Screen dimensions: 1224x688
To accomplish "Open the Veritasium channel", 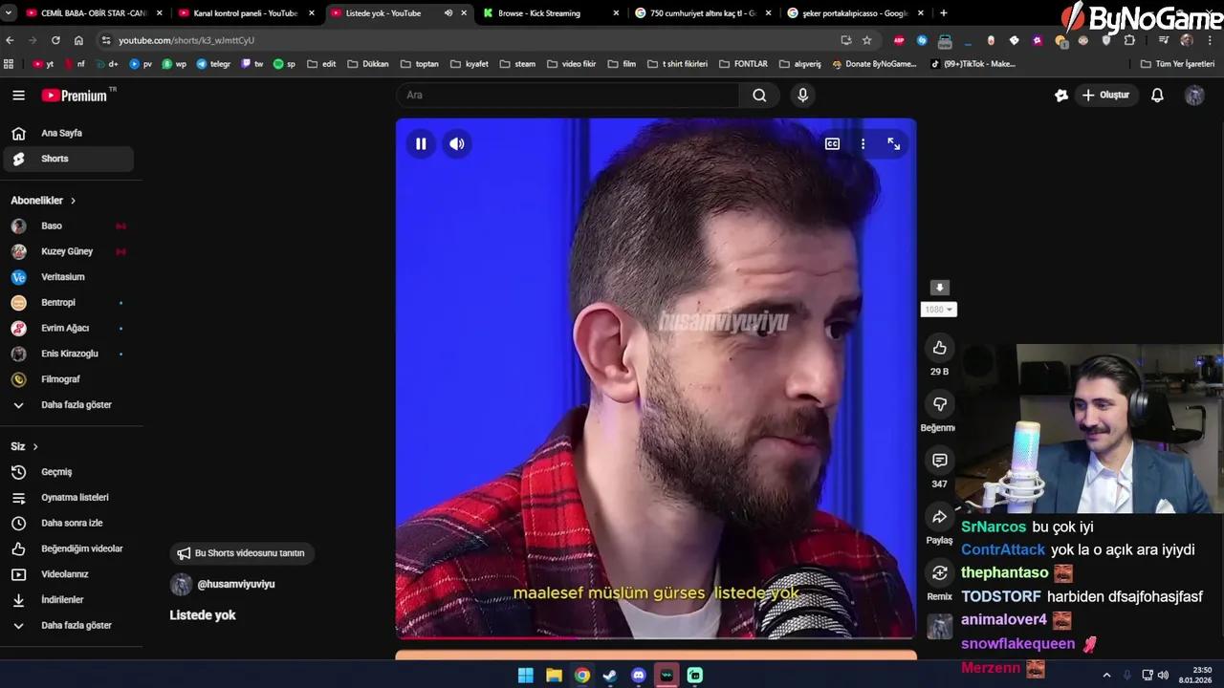I will (69, 277).
